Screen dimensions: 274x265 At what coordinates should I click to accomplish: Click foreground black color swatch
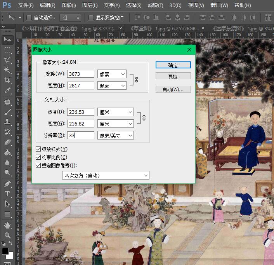5,251
